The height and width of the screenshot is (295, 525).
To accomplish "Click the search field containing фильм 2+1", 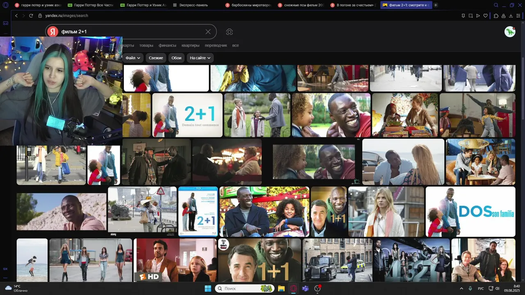I will [x=131, y=32].
